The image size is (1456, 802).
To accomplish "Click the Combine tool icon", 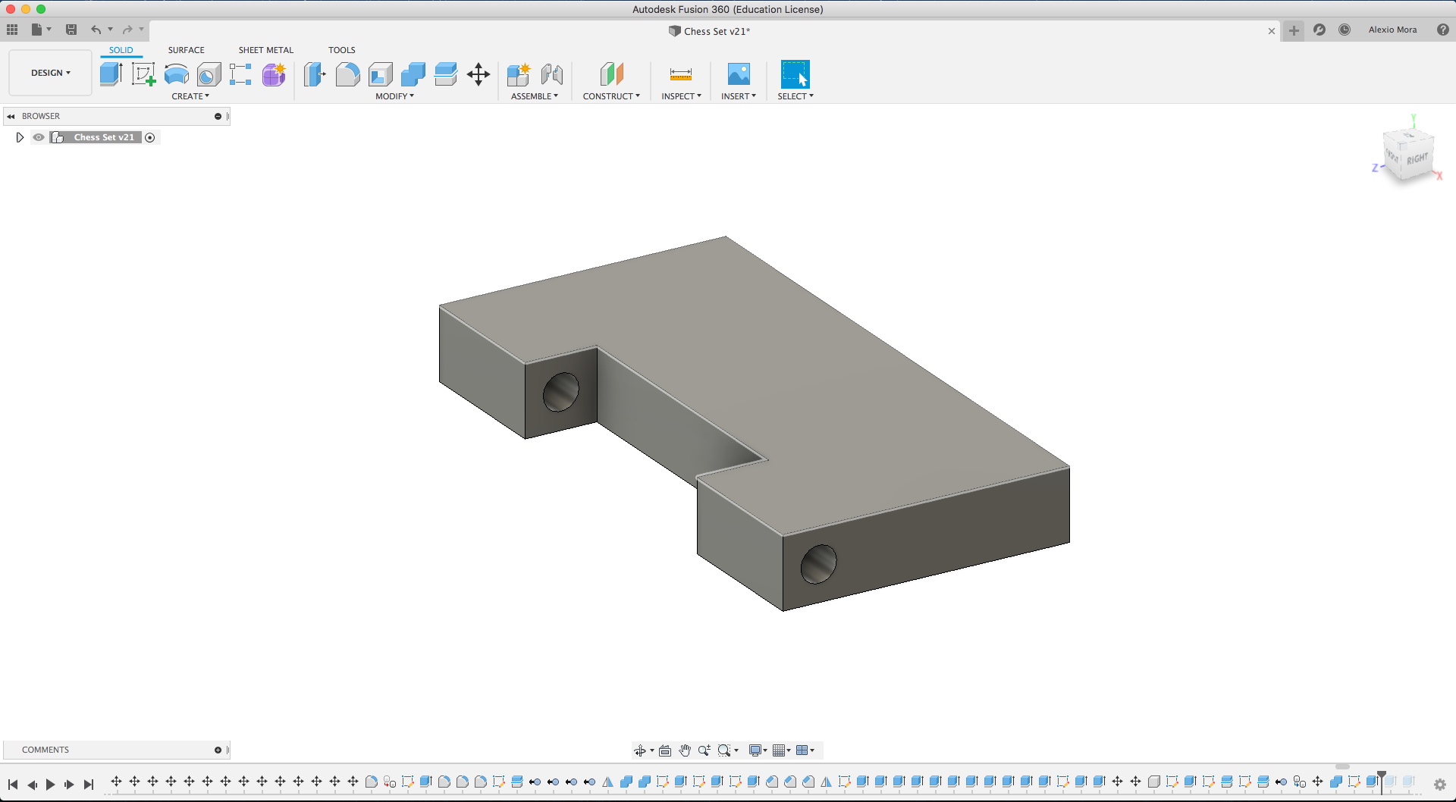I will click(413, 74).
